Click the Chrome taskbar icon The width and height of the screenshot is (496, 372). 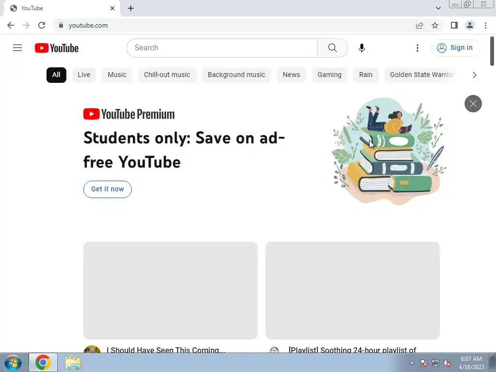[43, 362]
